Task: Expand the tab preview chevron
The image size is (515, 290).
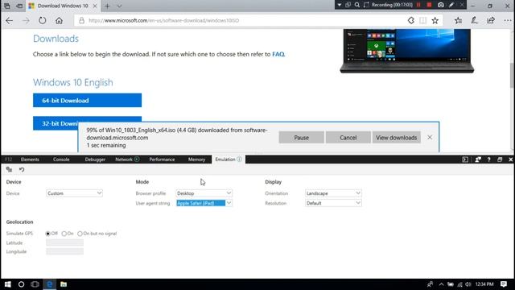Action: tap(119, 6)
